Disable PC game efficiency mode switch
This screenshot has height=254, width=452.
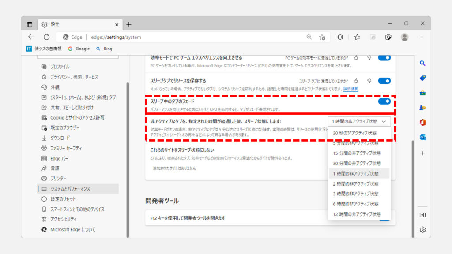click(384, 57)
